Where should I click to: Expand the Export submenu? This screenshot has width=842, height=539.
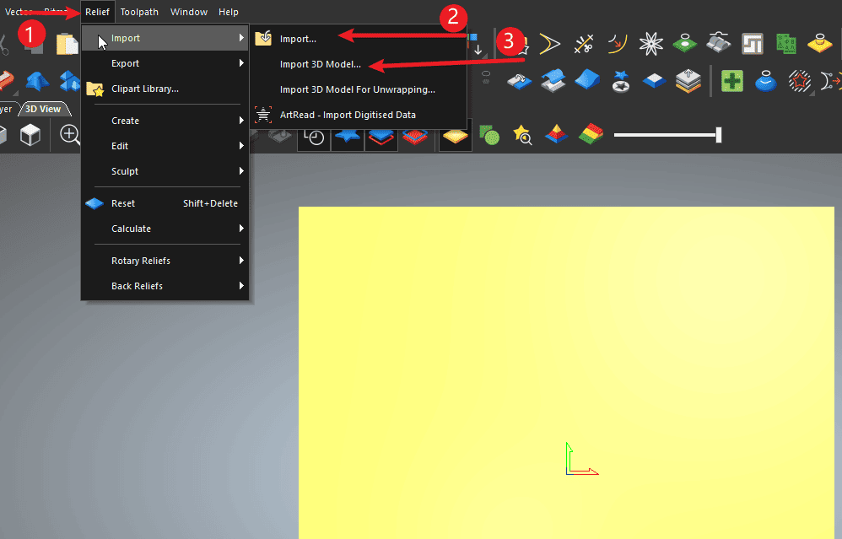point(125,63)
